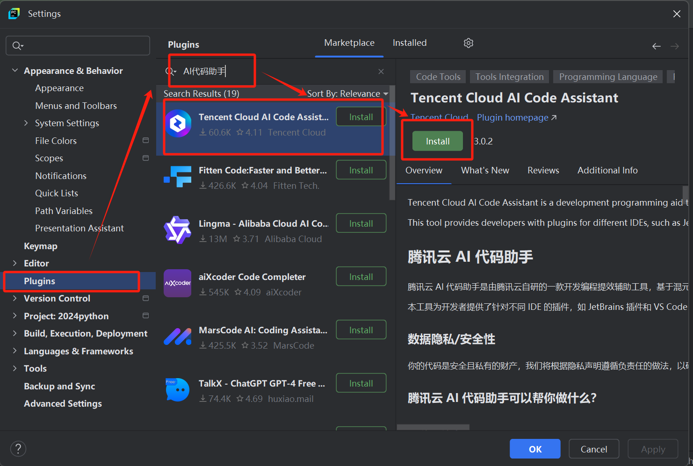693x466 pixels.
Task: Click the Code Tools tag
Action: (x=438, y=77)
